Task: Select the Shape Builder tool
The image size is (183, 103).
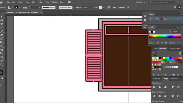Action: click(x=2, y=46)
